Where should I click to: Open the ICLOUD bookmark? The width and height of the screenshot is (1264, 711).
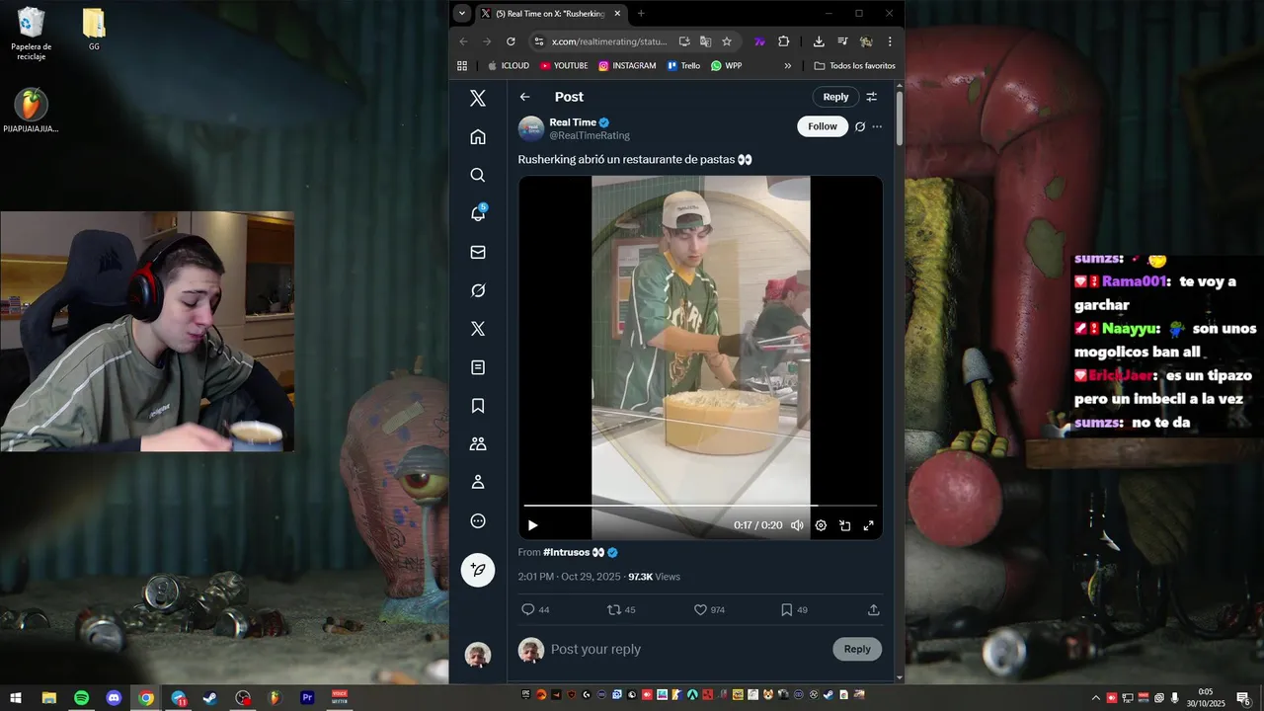click(508, 66)
